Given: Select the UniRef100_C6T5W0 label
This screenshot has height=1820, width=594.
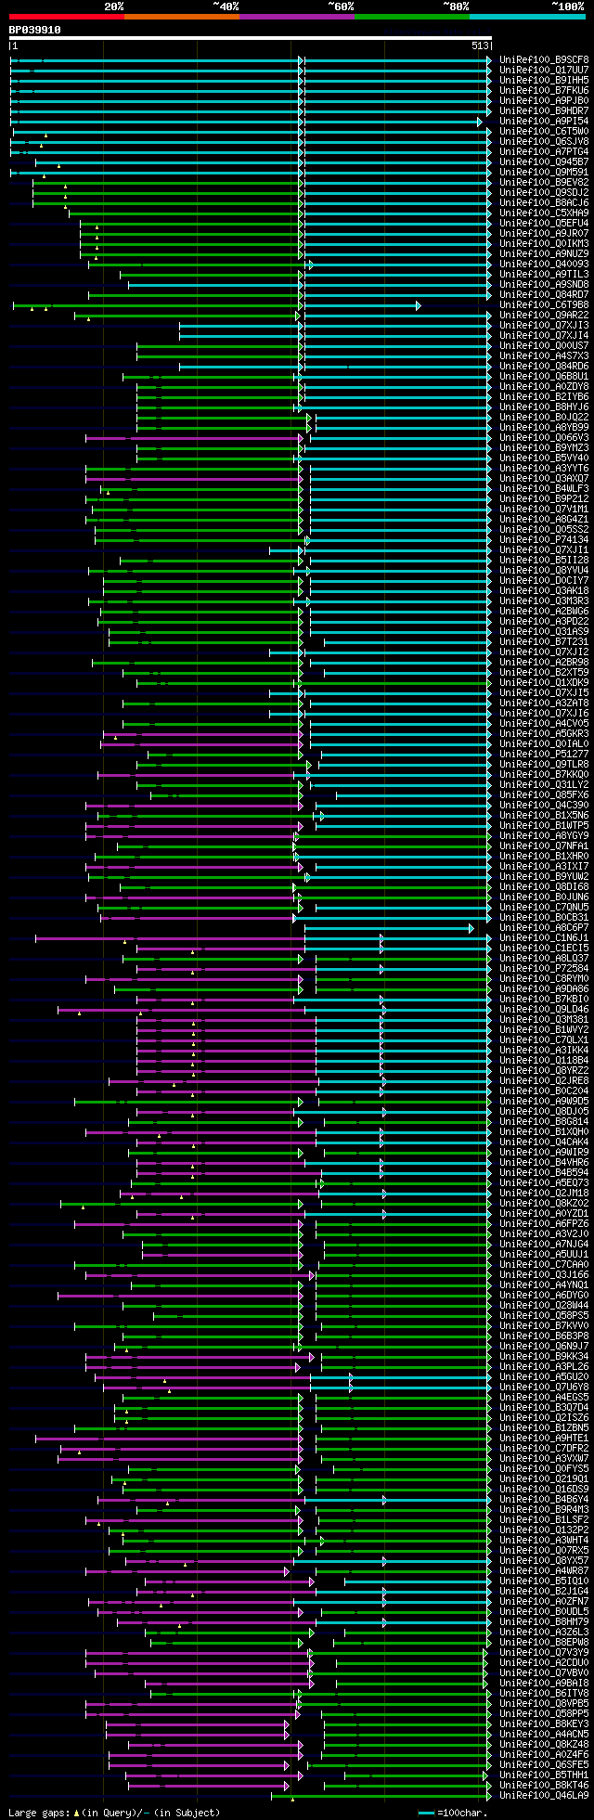Looking at the screenshot, I should point(544,131).
